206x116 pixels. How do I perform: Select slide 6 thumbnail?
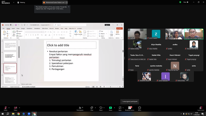[10, 79]
